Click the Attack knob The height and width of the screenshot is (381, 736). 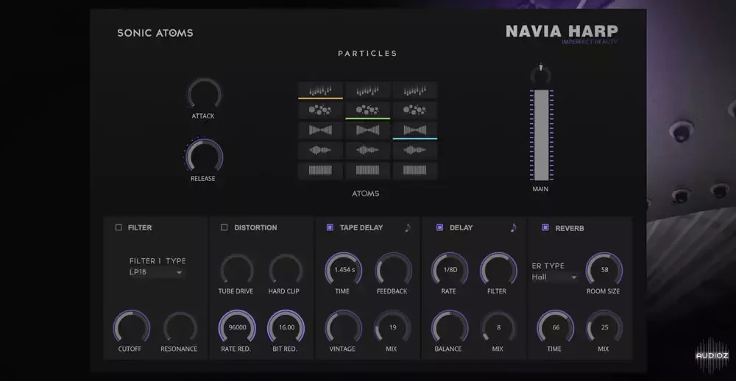coord(204,94)
